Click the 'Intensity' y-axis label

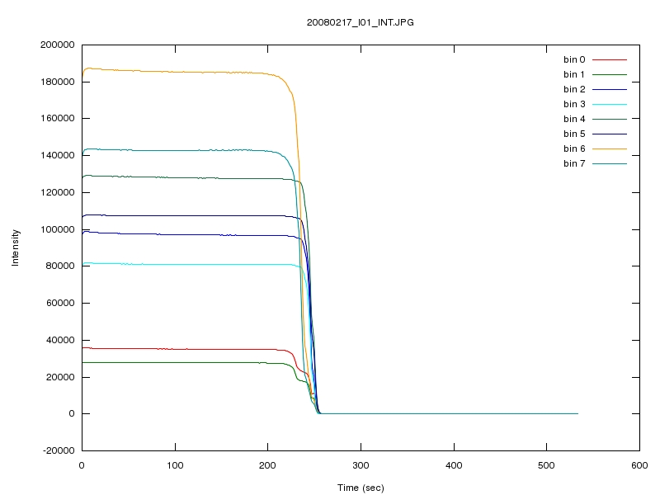[x=15, y=247]
